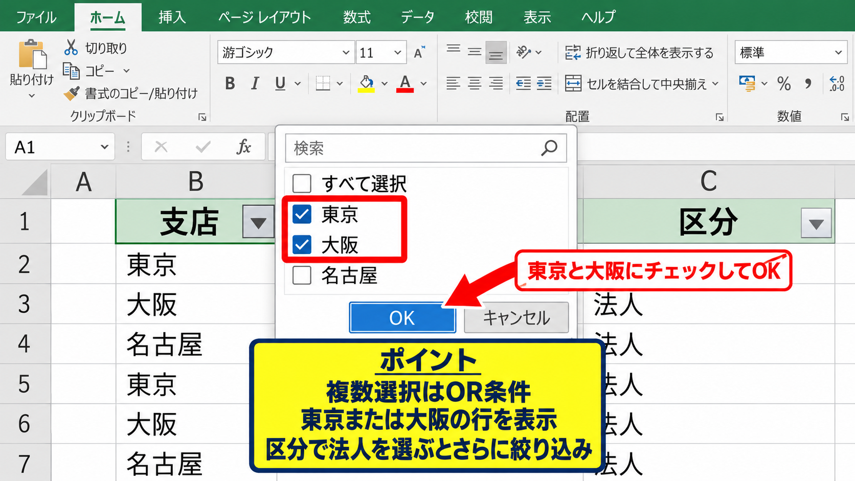Open the 支店 column filter dropdown

point(258,223)
